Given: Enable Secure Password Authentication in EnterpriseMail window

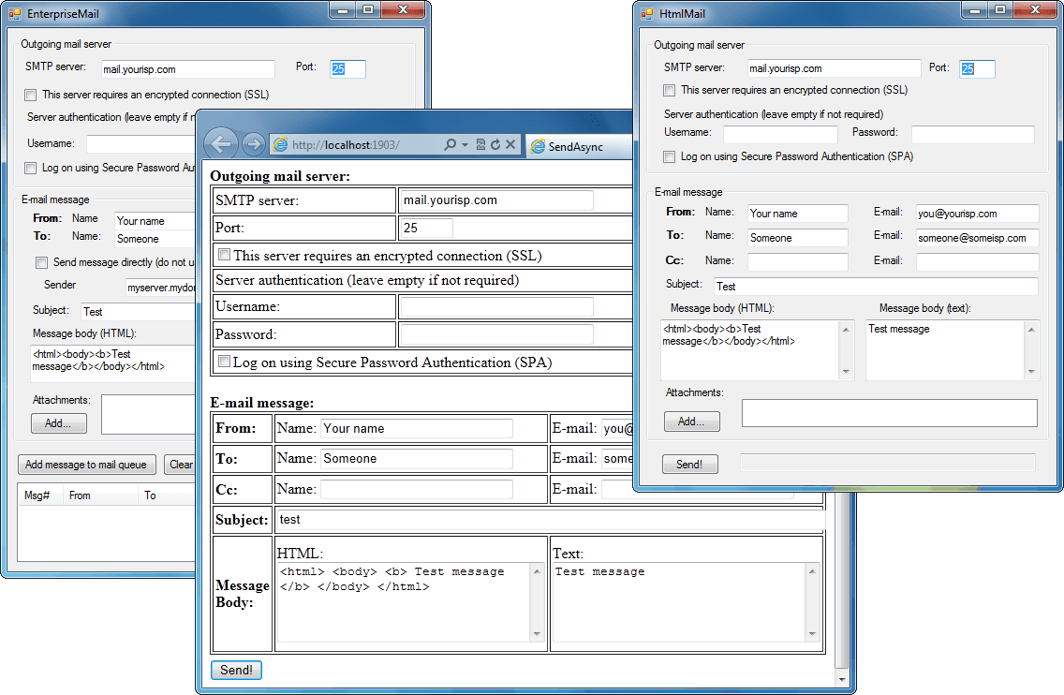Looking at the screenshot, I should [x=31, y=168].
